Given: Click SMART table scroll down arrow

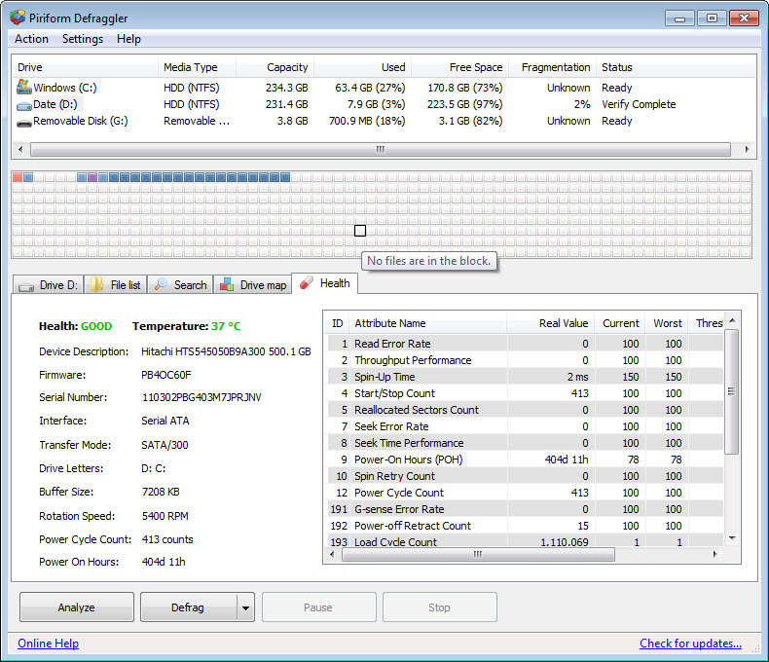Looking at the screenshot, I should click(732, 538).
